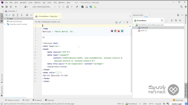
Task: Toggle Remote Host sidebar button on right edge
Action: 186,91
